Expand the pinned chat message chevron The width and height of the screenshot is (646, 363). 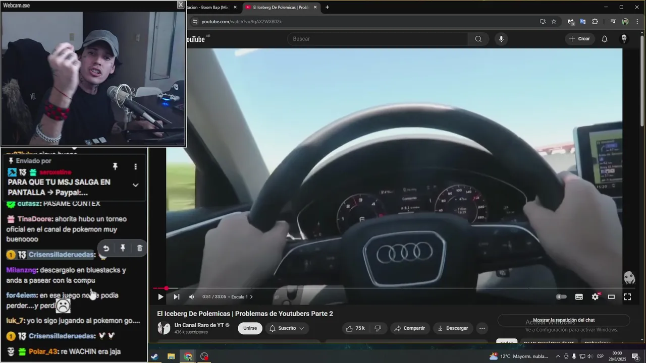pos(135,185)
